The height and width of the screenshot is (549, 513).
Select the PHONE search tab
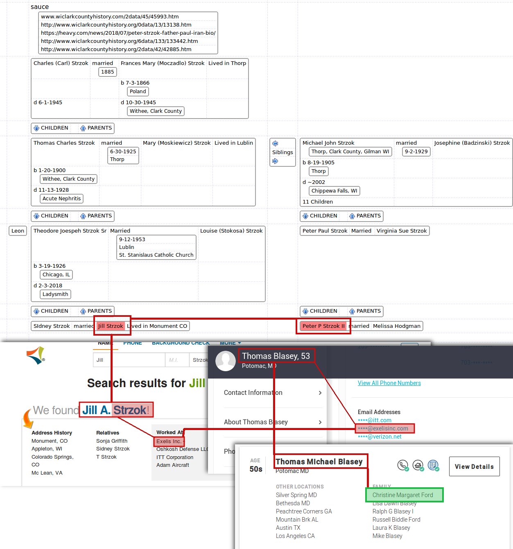133,343
